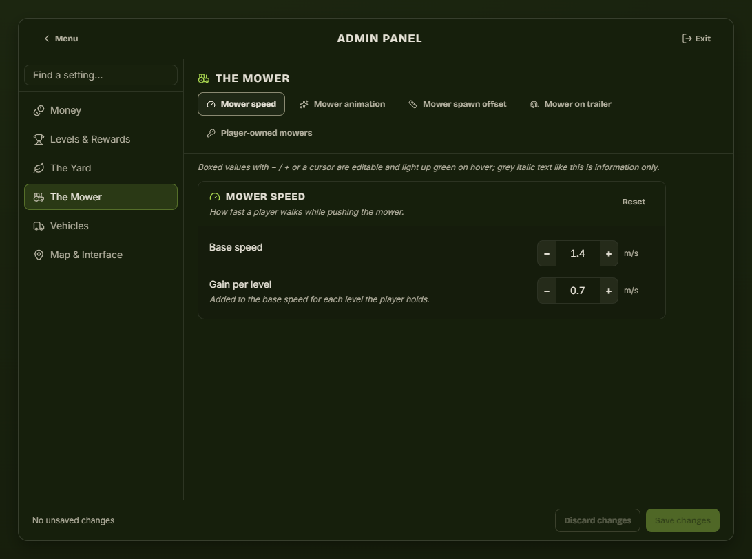Increase Gain per level with plus button

click(609, 291)
